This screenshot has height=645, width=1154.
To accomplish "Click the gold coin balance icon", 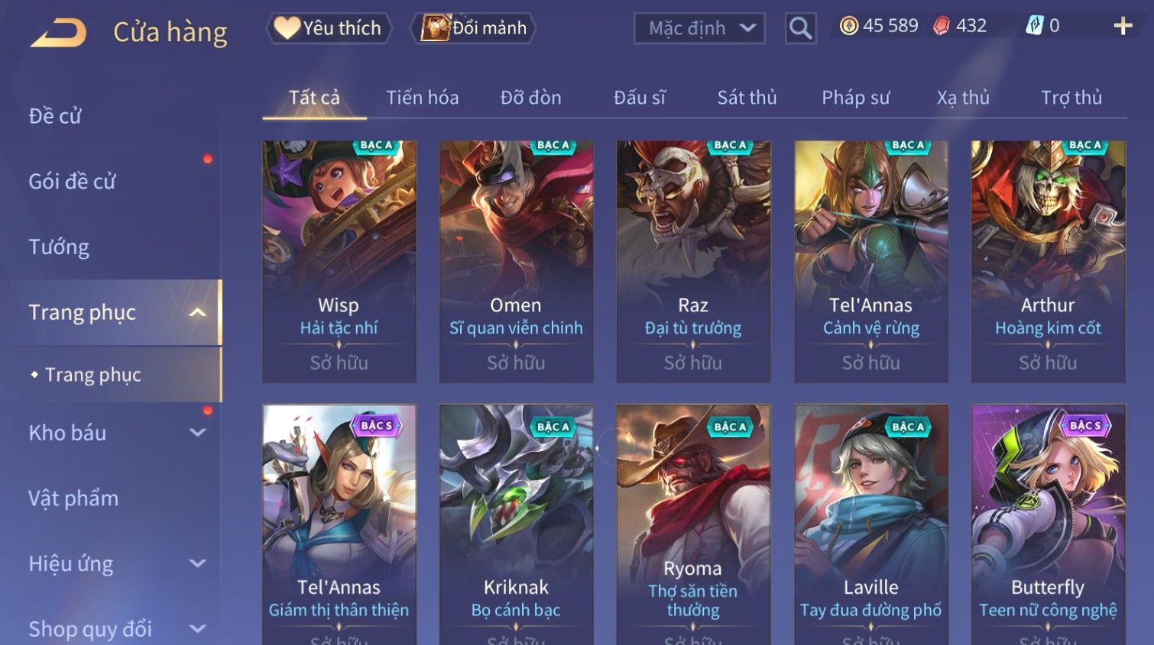I will 848,26.
